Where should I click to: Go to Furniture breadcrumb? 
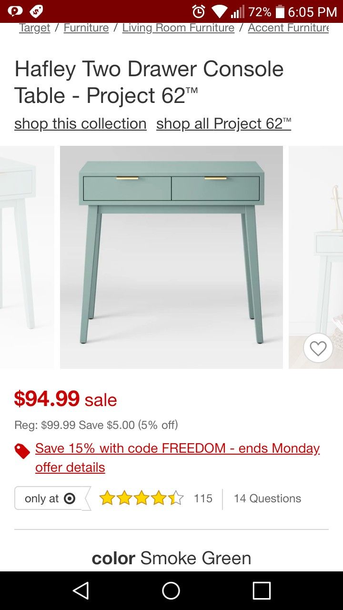pyautogui.click(x=86, y=28)
